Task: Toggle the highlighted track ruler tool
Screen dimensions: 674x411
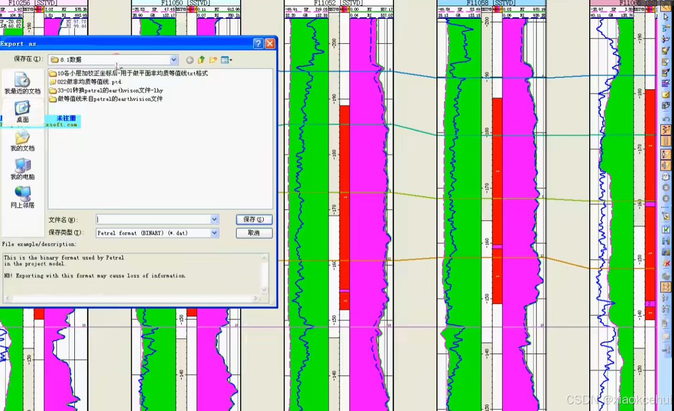Action: (666, 141)
